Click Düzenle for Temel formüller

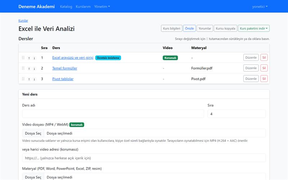(251, 68)
